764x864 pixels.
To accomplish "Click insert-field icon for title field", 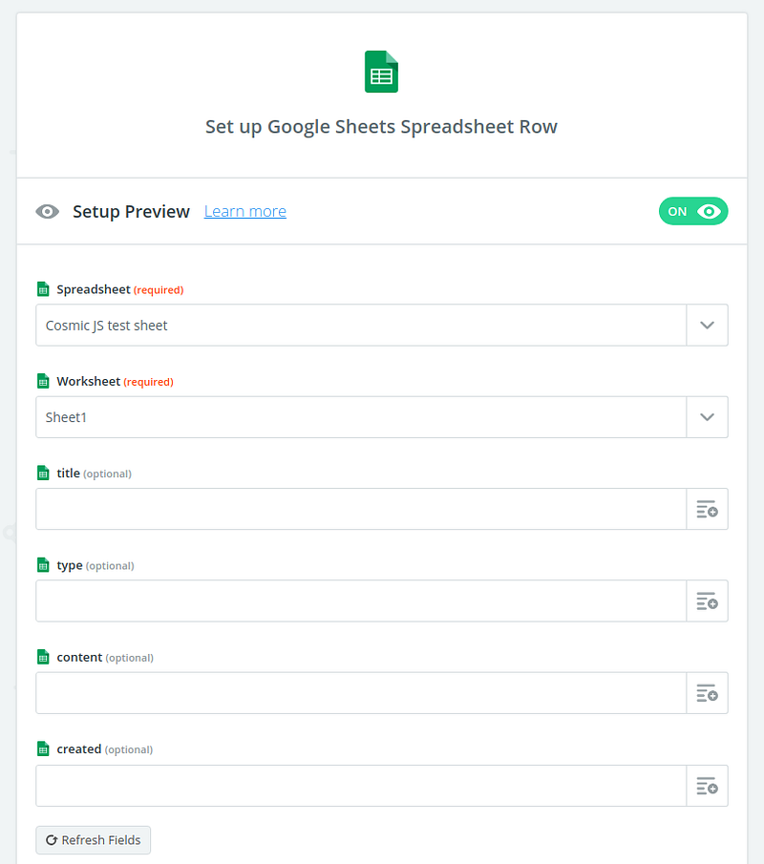I will pyautogui.click(x=707, y=510).
